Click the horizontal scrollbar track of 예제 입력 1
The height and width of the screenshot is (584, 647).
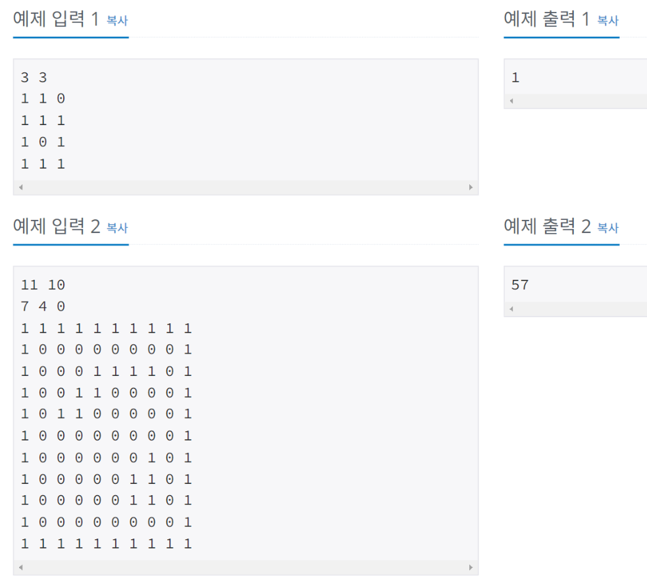(246, 187)
